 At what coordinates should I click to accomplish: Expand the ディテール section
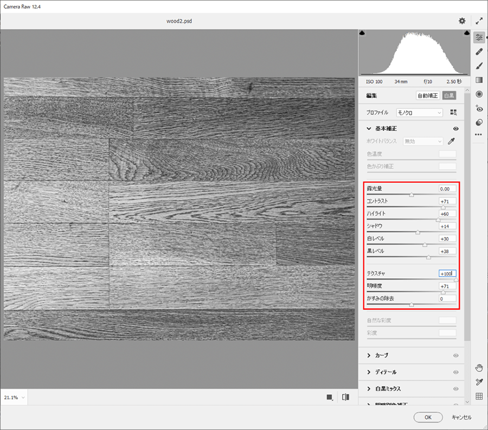click(369, 372)
